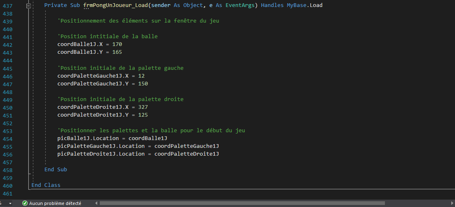Open the zoom level dropdown arrow
The height and width of the screenshot is (207, 455).
10,204
